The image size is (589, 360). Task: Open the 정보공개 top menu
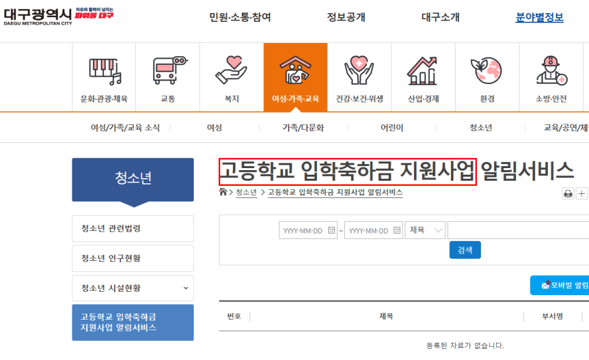346,17
